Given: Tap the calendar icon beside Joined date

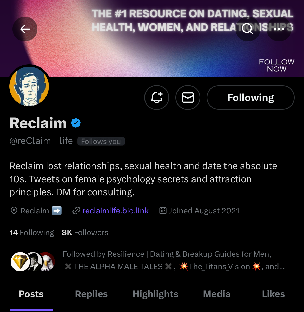Looking at the screenshot, I should coord(163,211).
